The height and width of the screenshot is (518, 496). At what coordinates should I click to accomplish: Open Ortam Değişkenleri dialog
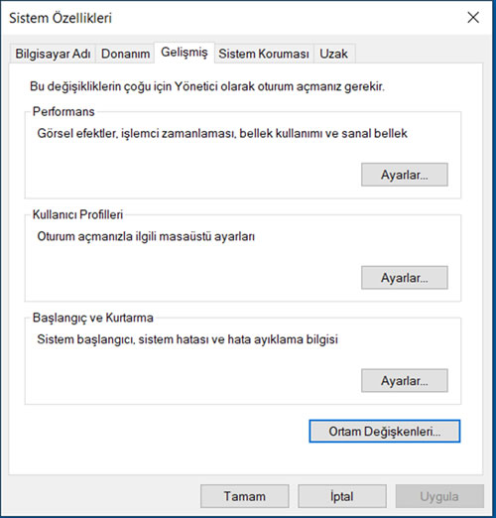(x=385, y=432)
